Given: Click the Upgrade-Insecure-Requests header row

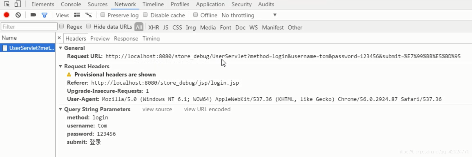Looking at the screenshot, I should click(108, 91).
